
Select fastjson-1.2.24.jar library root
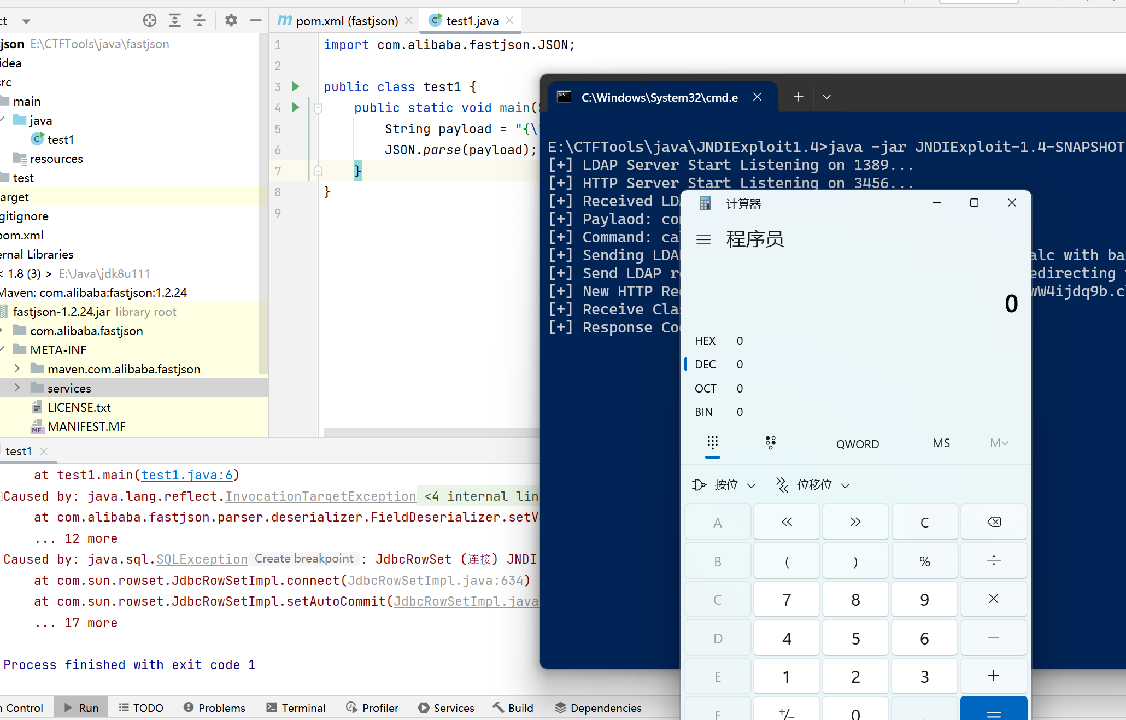click(x=61, y=312)
